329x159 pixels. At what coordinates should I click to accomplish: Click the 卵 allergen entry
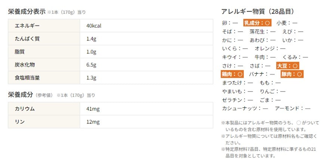[x=230, y=23]
